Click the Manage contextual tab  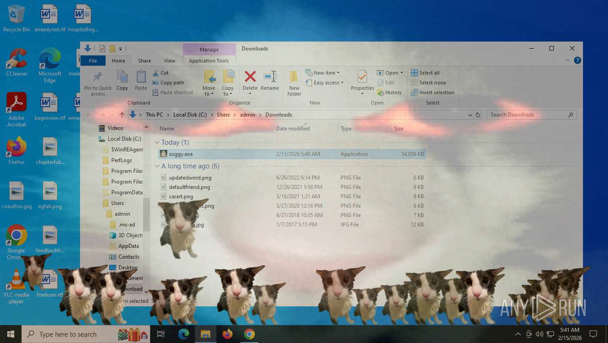tap(209, 50)
